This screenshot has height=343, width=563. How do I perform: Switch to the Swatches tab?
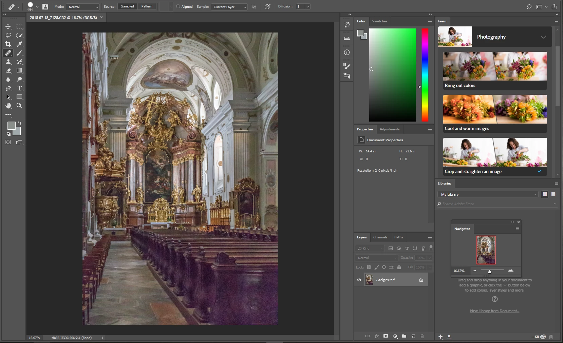[x=379, y=21]
